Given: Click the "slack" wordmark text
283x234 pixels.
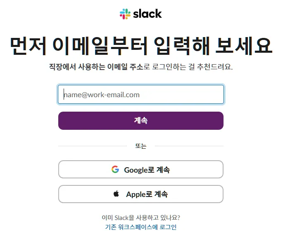Looking at the screenshot, I should [147, 14].
